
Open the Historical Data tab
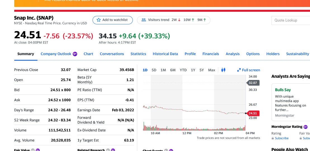click(x=165, y=54)
